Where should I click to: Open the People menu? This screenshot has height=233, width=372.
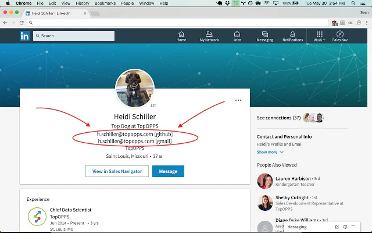click(x=127, y=3)
